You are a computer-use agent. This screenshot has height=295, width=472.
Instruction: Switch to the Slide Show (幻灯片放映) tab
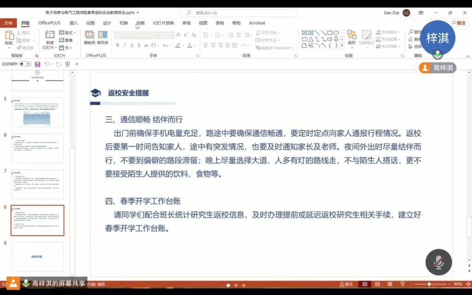[x=164, y=23]
